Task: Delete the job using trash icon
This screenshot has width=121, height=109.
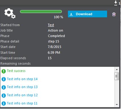Action: [x=114, y=14]
